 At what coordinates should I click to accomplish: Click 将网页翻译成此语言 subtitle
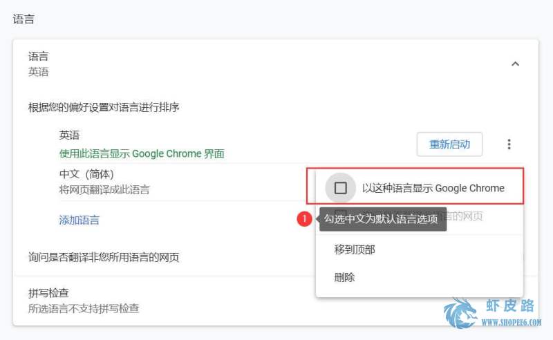click(x=104, y=190)
